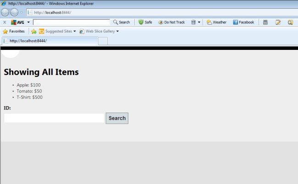Click the Internet Explorer logo in title bar
This screenshot has width=298, height=184.
pyautogui.click(x=3, y=3)
